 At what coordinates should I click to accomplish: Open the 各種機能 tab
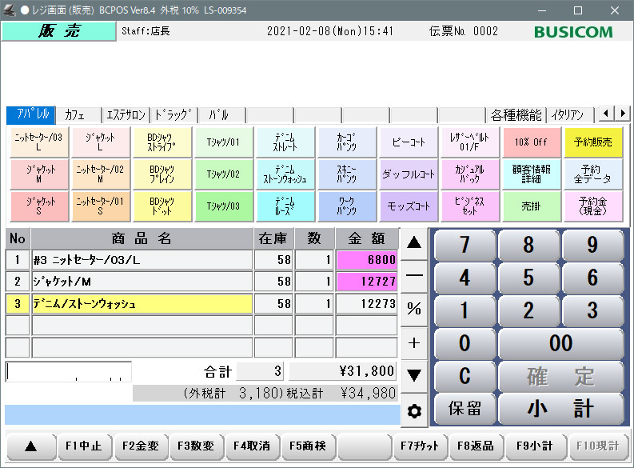pyautogui.click(x=516, y=115)
